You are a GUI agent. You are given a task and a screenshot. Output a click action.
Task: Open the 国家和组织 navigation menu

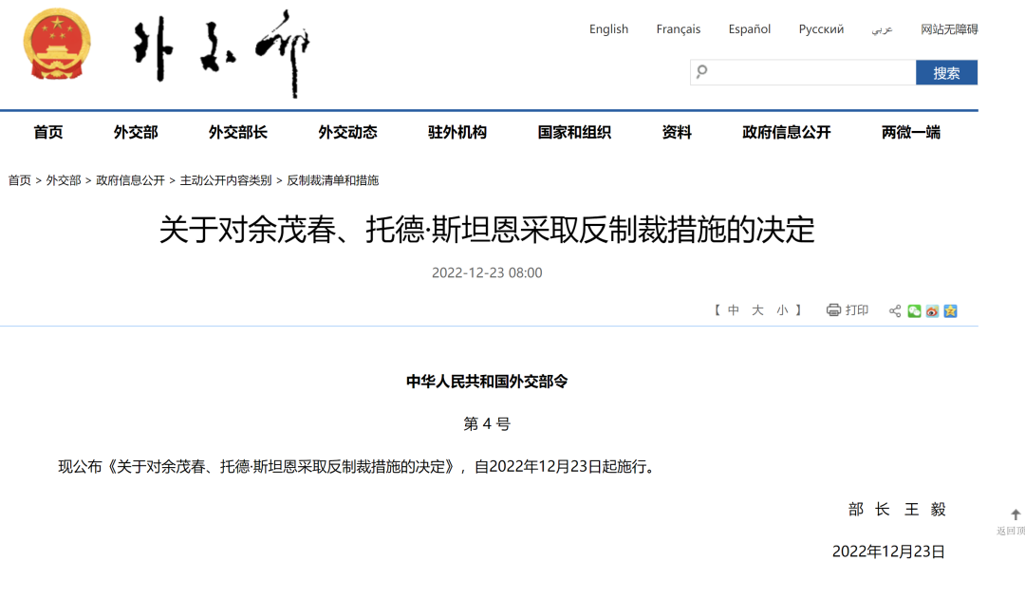pos(574,133)
